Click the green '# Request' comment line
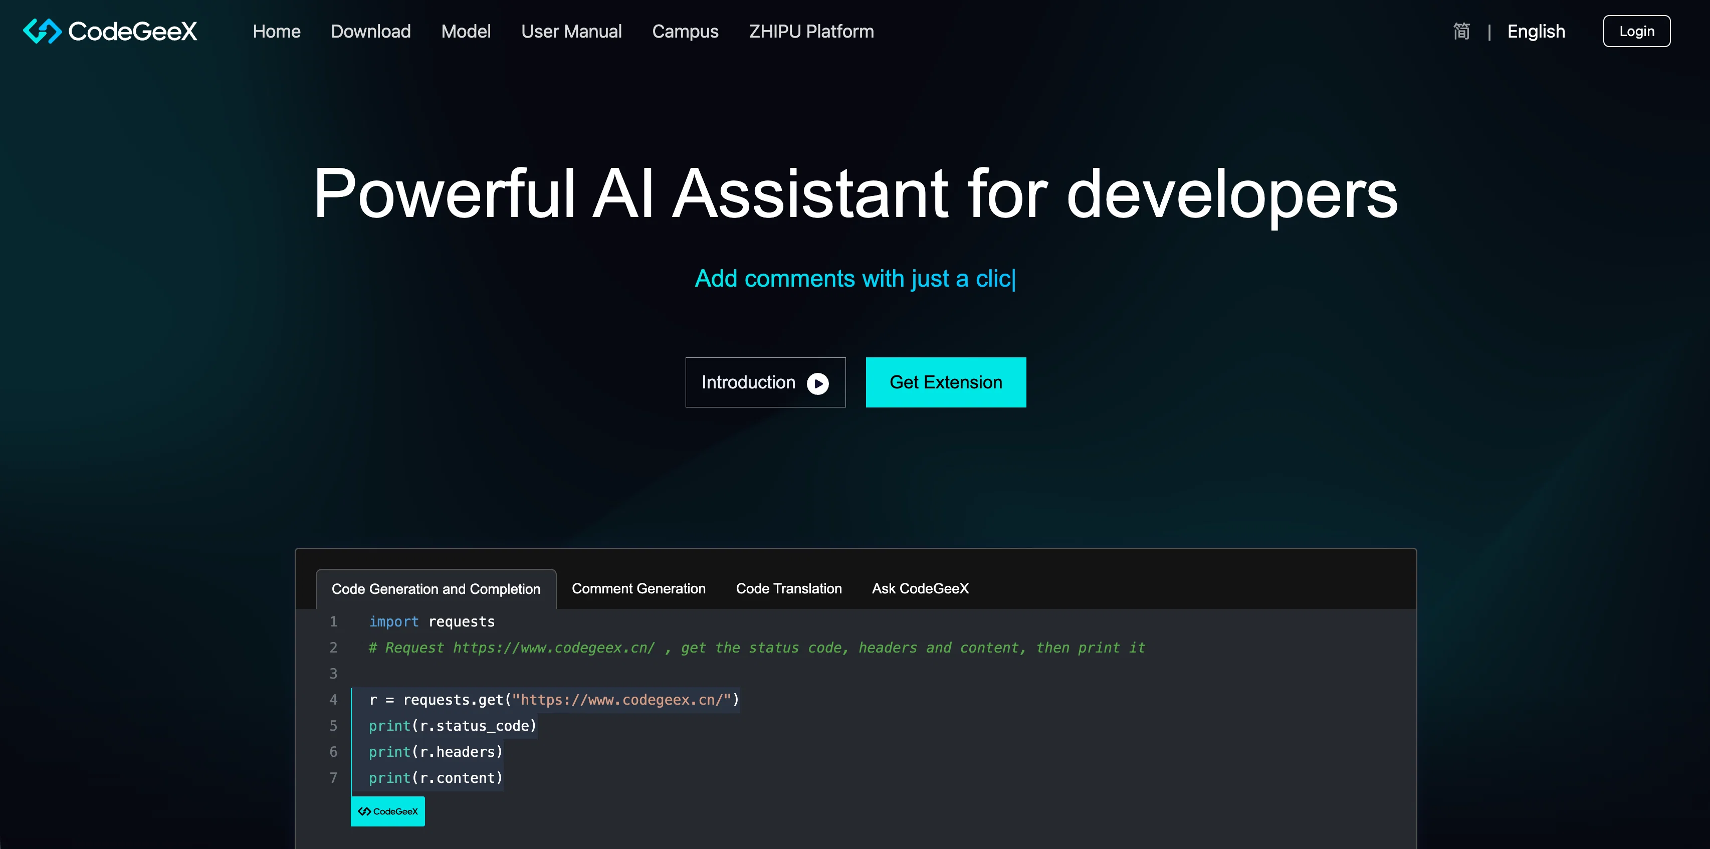 click(757, 647)
